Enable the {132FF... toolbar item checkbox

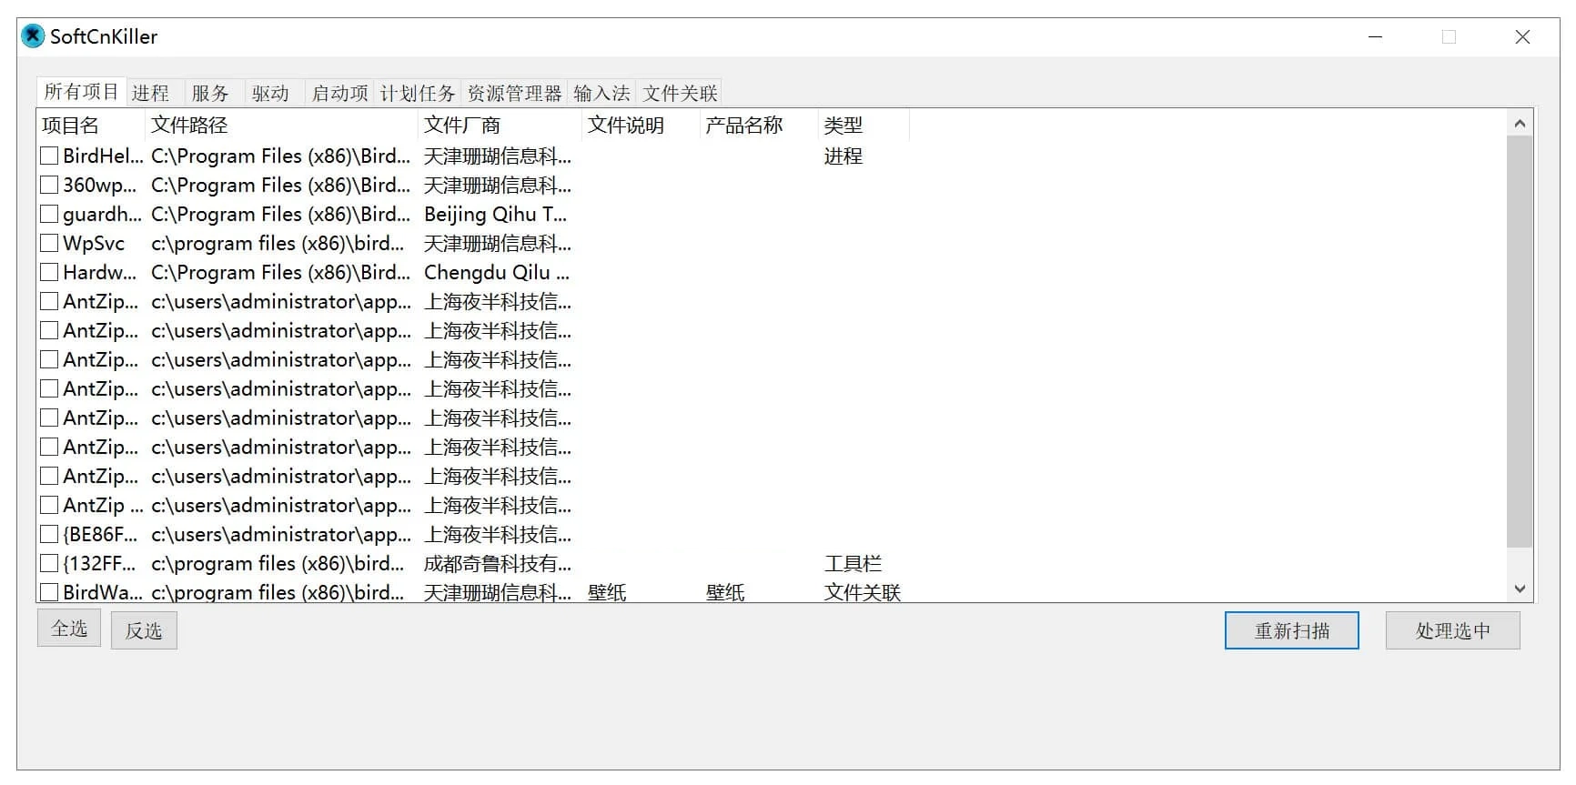pos(49,564)
